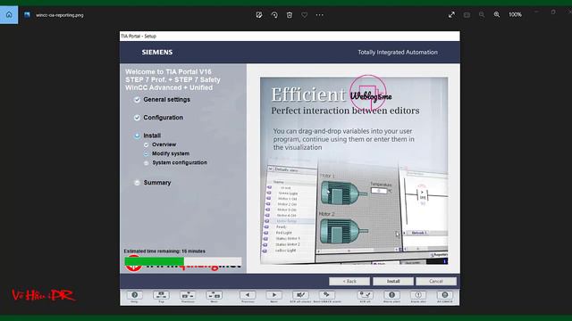Zoom out with the magnifier minus icon
The width and height of the screenshot is (572, 321).
(x=482, y=14)
